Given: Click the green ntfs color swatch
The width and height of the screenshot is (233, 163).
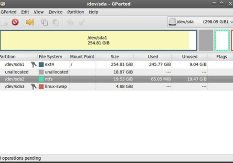Looking at the screenshot, I should 41,79.
